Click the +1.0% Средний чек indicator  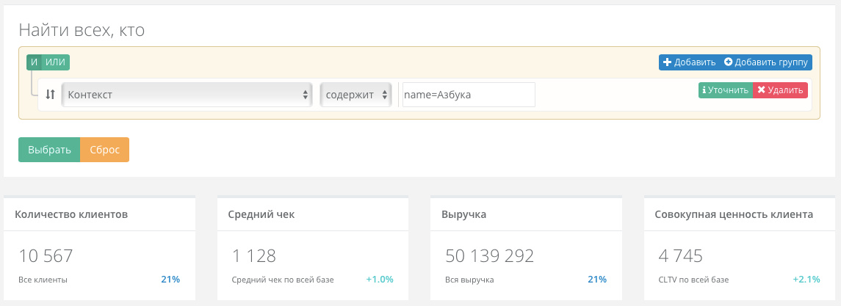tap(380, 279)
